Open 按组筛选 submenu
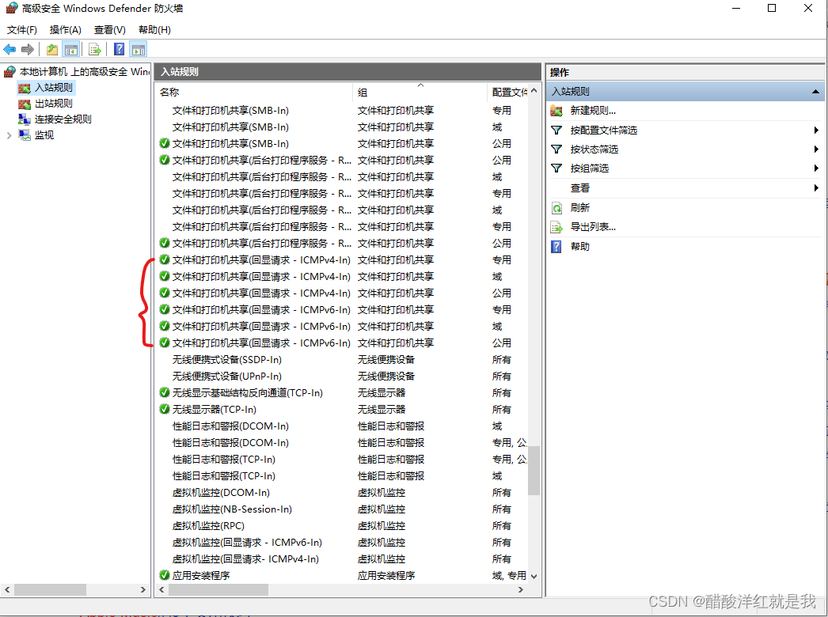Viewport: 828px width, 617px height. (x=685, y=168)
